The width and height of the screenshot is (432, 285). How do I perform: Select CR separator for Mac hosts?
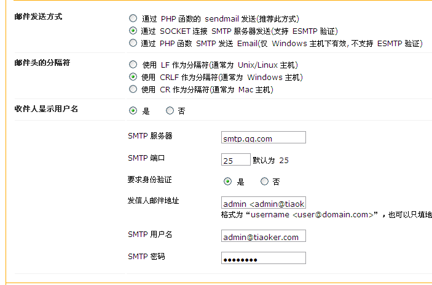pos(133,89)
